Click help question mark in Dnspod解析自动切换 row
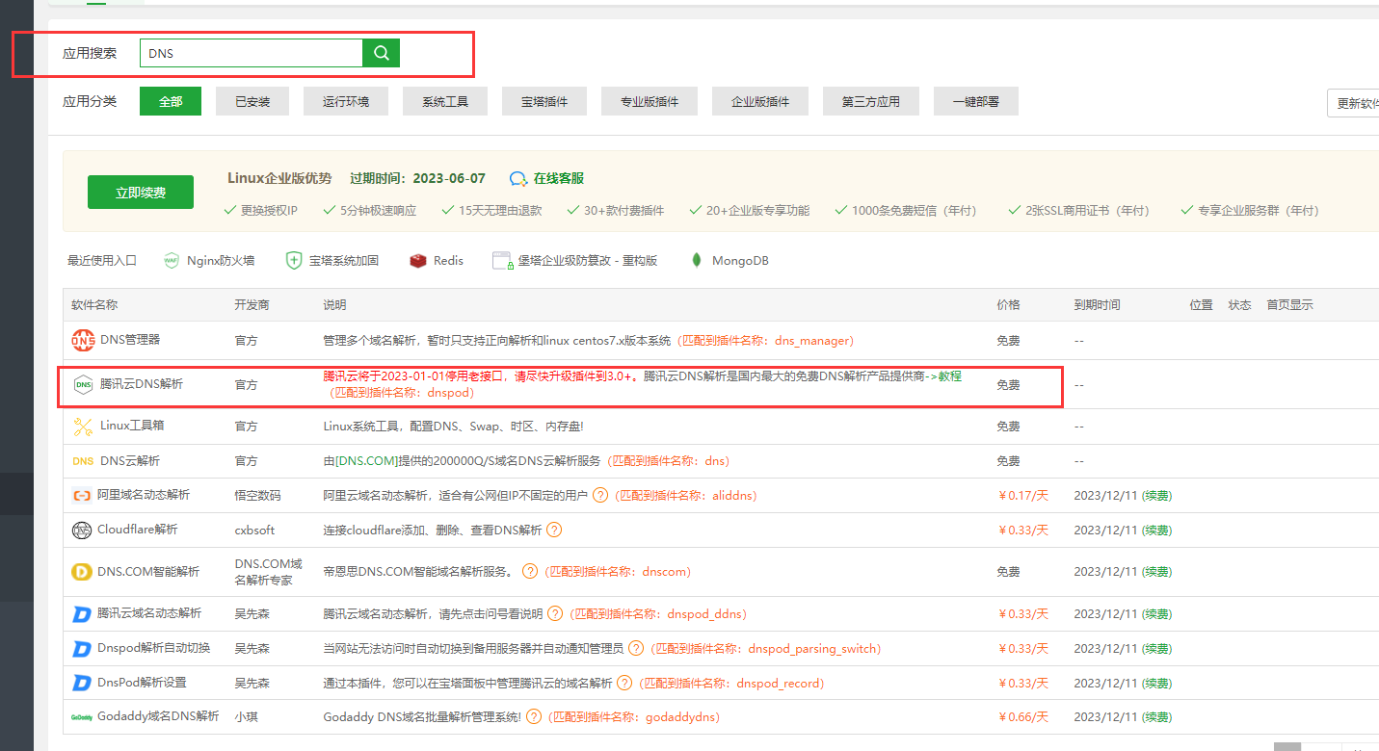Image resolution: width=1379 pixels, height=751 pixels. coord(635,648)
